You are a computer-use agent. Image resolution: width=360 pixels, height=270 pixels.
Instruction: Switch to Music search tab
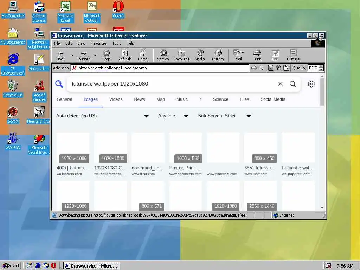click(x=182, y=99)
